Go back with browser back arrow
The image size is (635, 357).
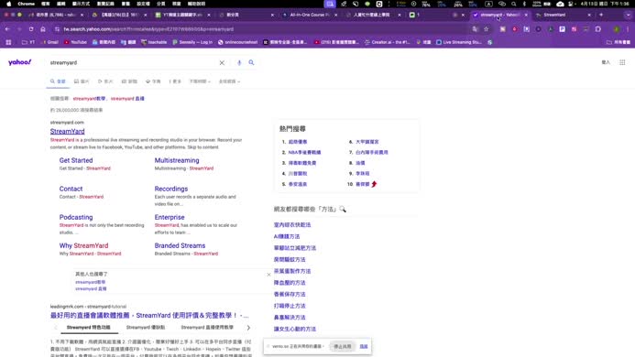click(7, 29)
